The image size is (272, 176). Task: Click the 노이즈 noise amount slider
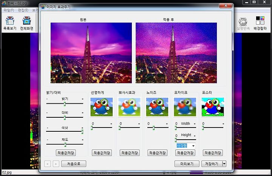tap(158, 128)
